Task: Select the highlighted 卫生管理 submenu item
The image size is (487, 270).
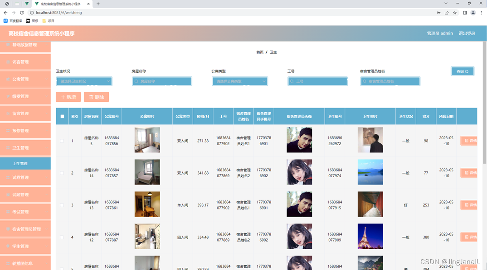Action: click(x=25, y=163)
